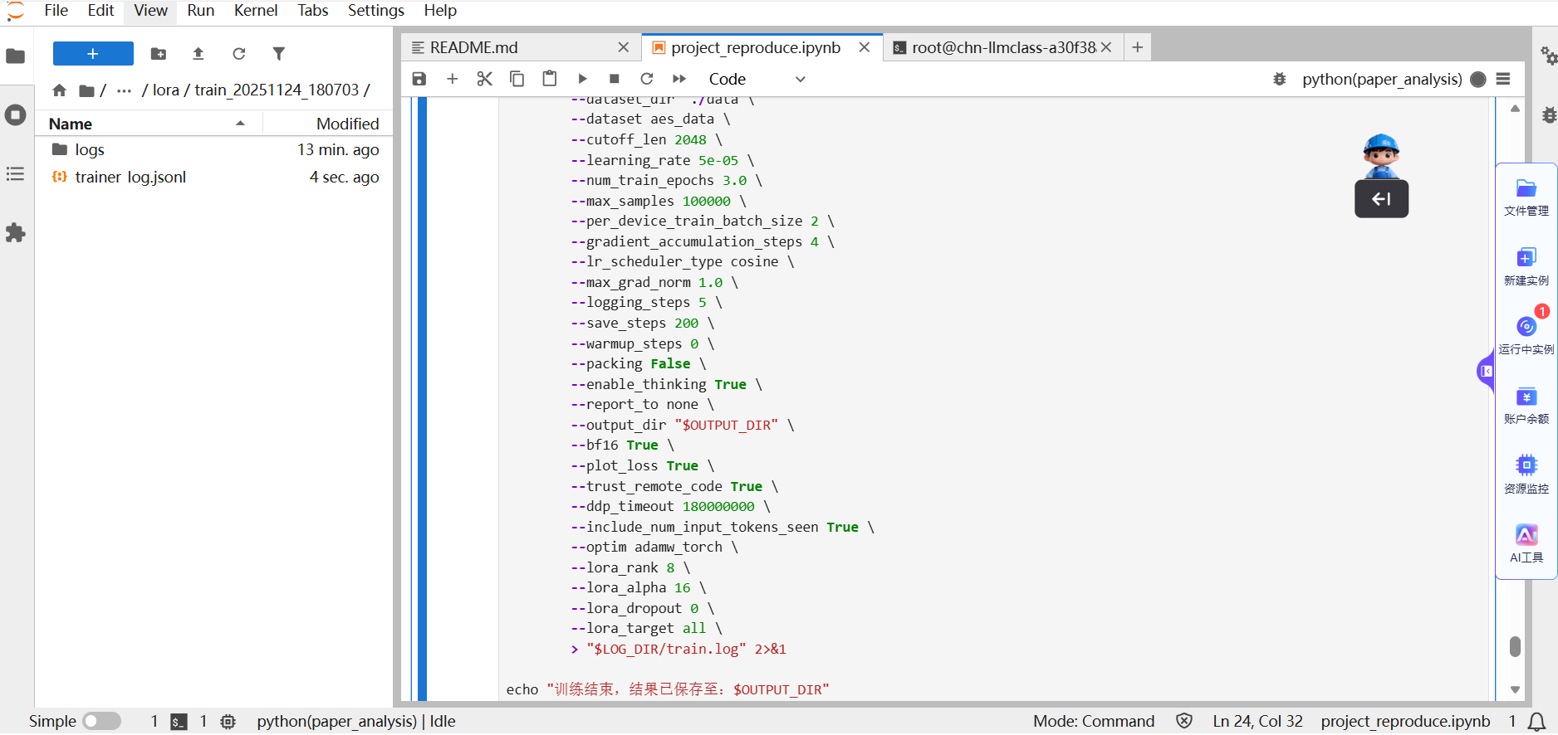Toggle the Simple interface mode switch
This screenshot has height=735, width=1558.
[x=101, y=721]
